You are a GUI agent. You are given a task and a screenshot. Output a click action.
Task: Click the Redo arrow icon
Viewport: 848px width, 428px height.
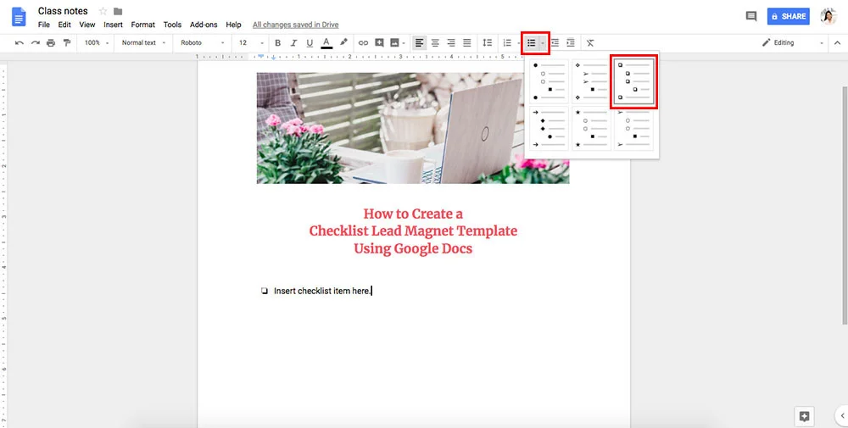click(x=35, y=42)
